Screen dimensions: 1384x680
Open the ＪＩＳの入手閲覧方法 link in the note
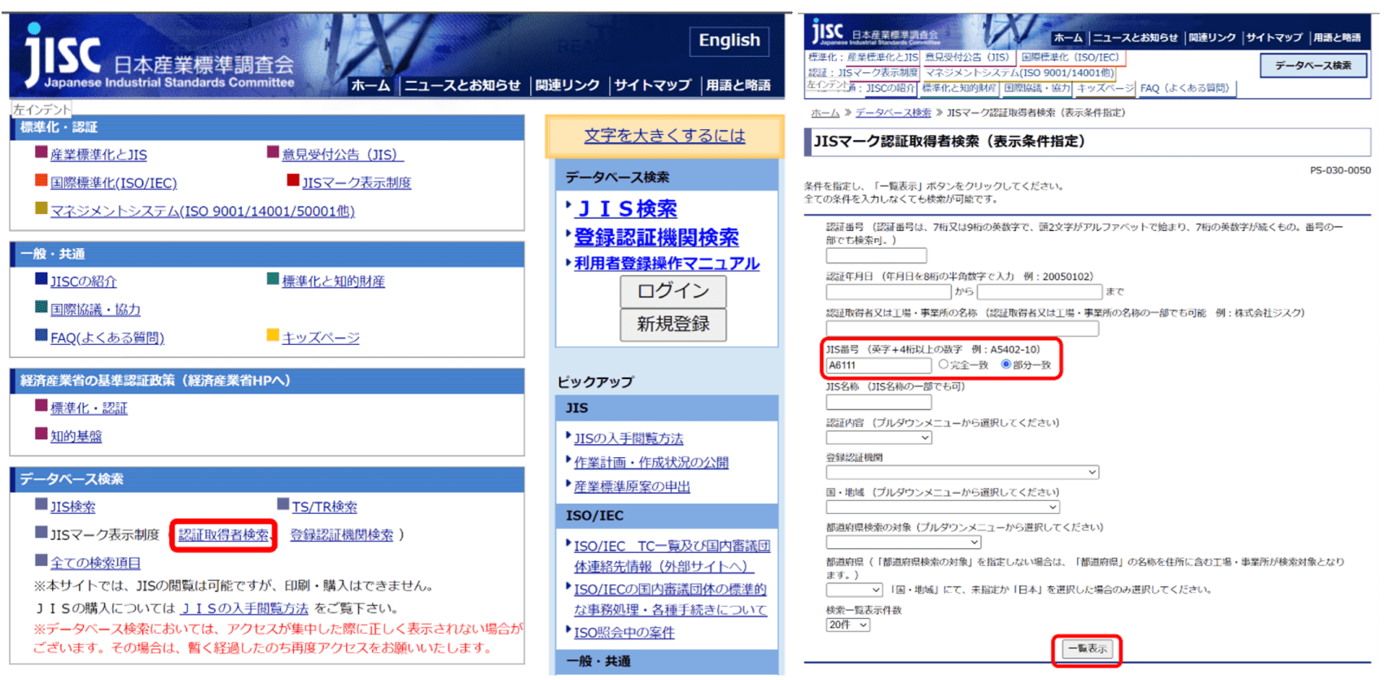click(244, 608)
